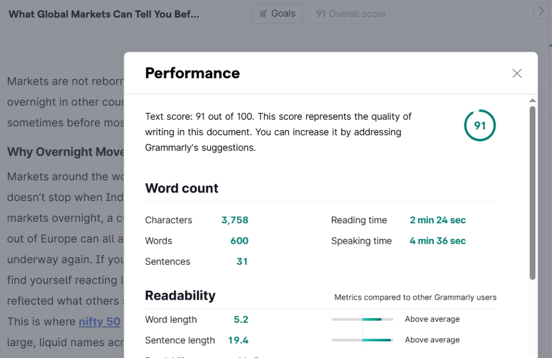Click the Characters count value 3,758
The width and height of the screenshot is (552, 358).
click(x=235, y=220)
